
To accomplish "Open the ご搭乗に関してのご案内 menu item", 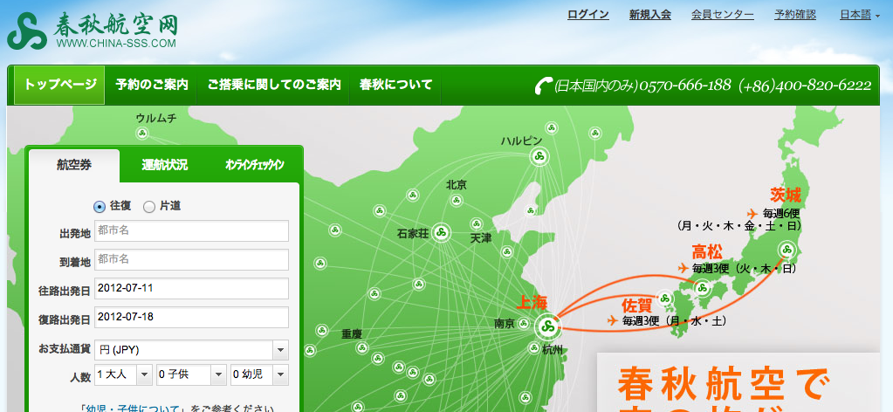I will coord(274,85).
